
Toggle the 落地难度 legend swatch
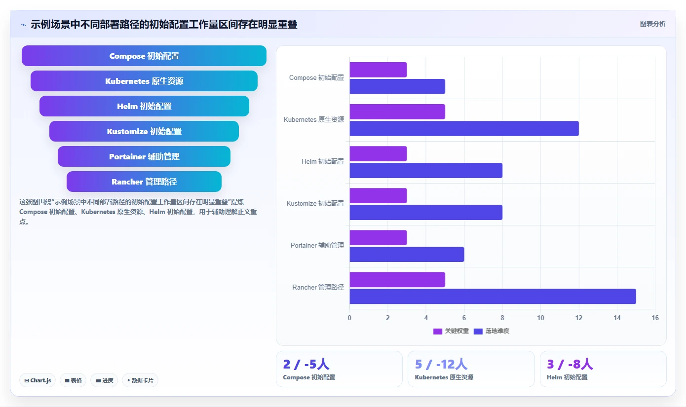point(478,331)
